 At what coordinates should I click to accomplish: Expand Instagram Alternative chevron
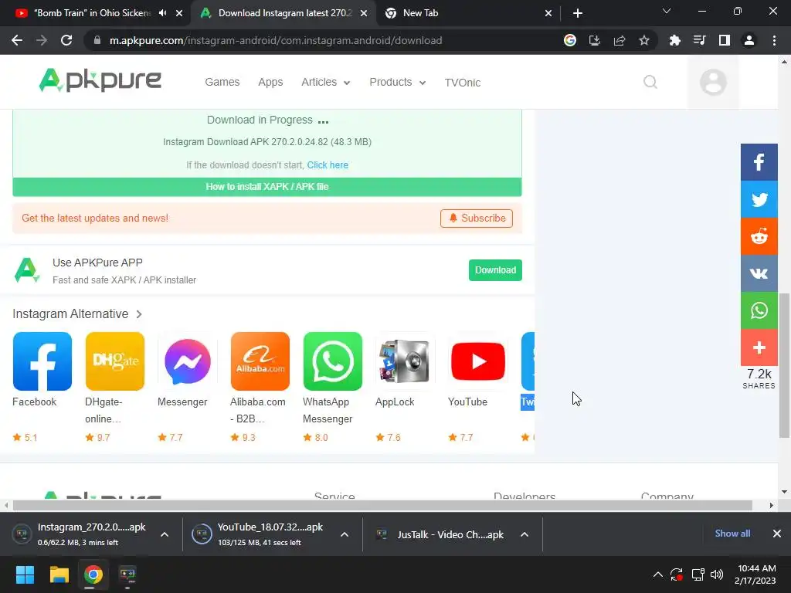(139, 314)
